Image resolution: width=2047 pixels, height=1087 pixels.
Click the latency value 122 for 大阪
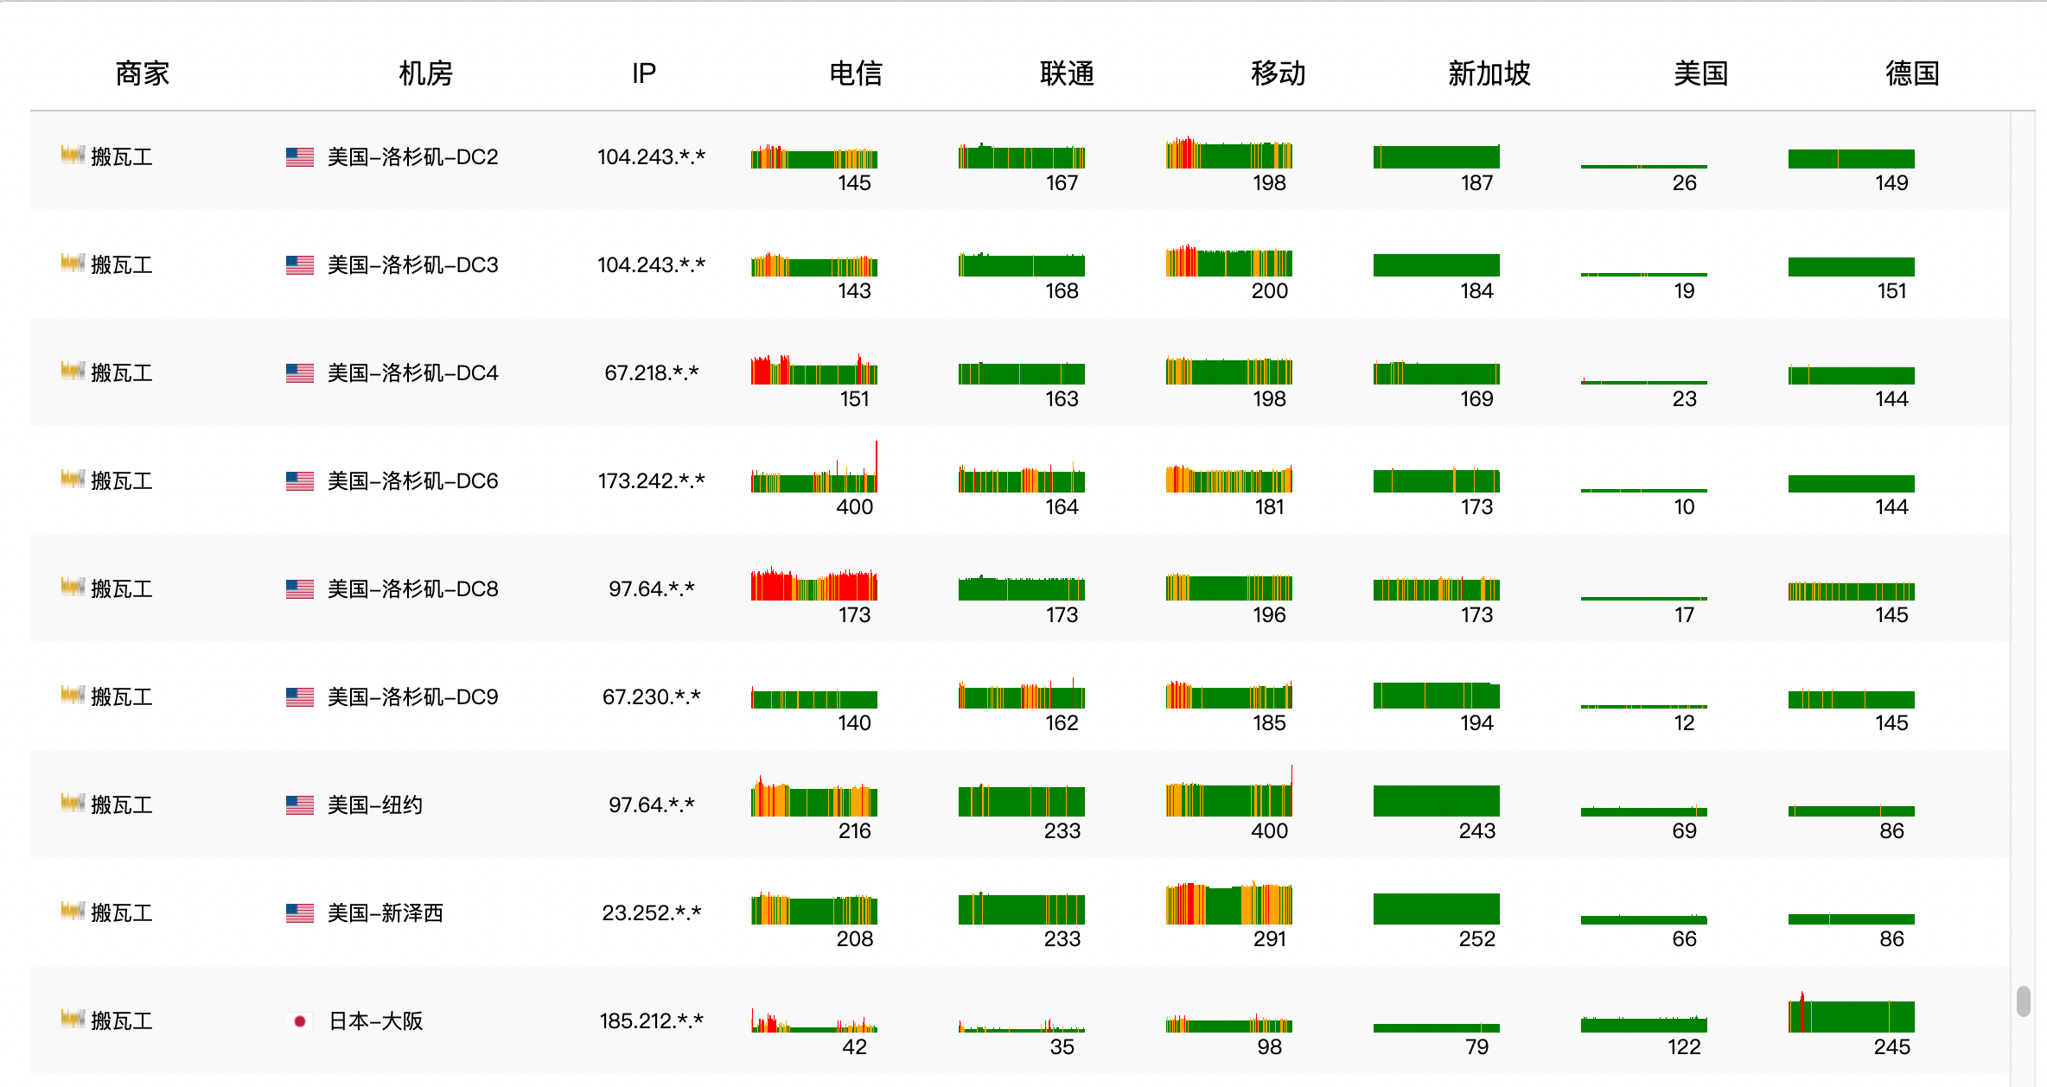(x=1685, y=1047)
